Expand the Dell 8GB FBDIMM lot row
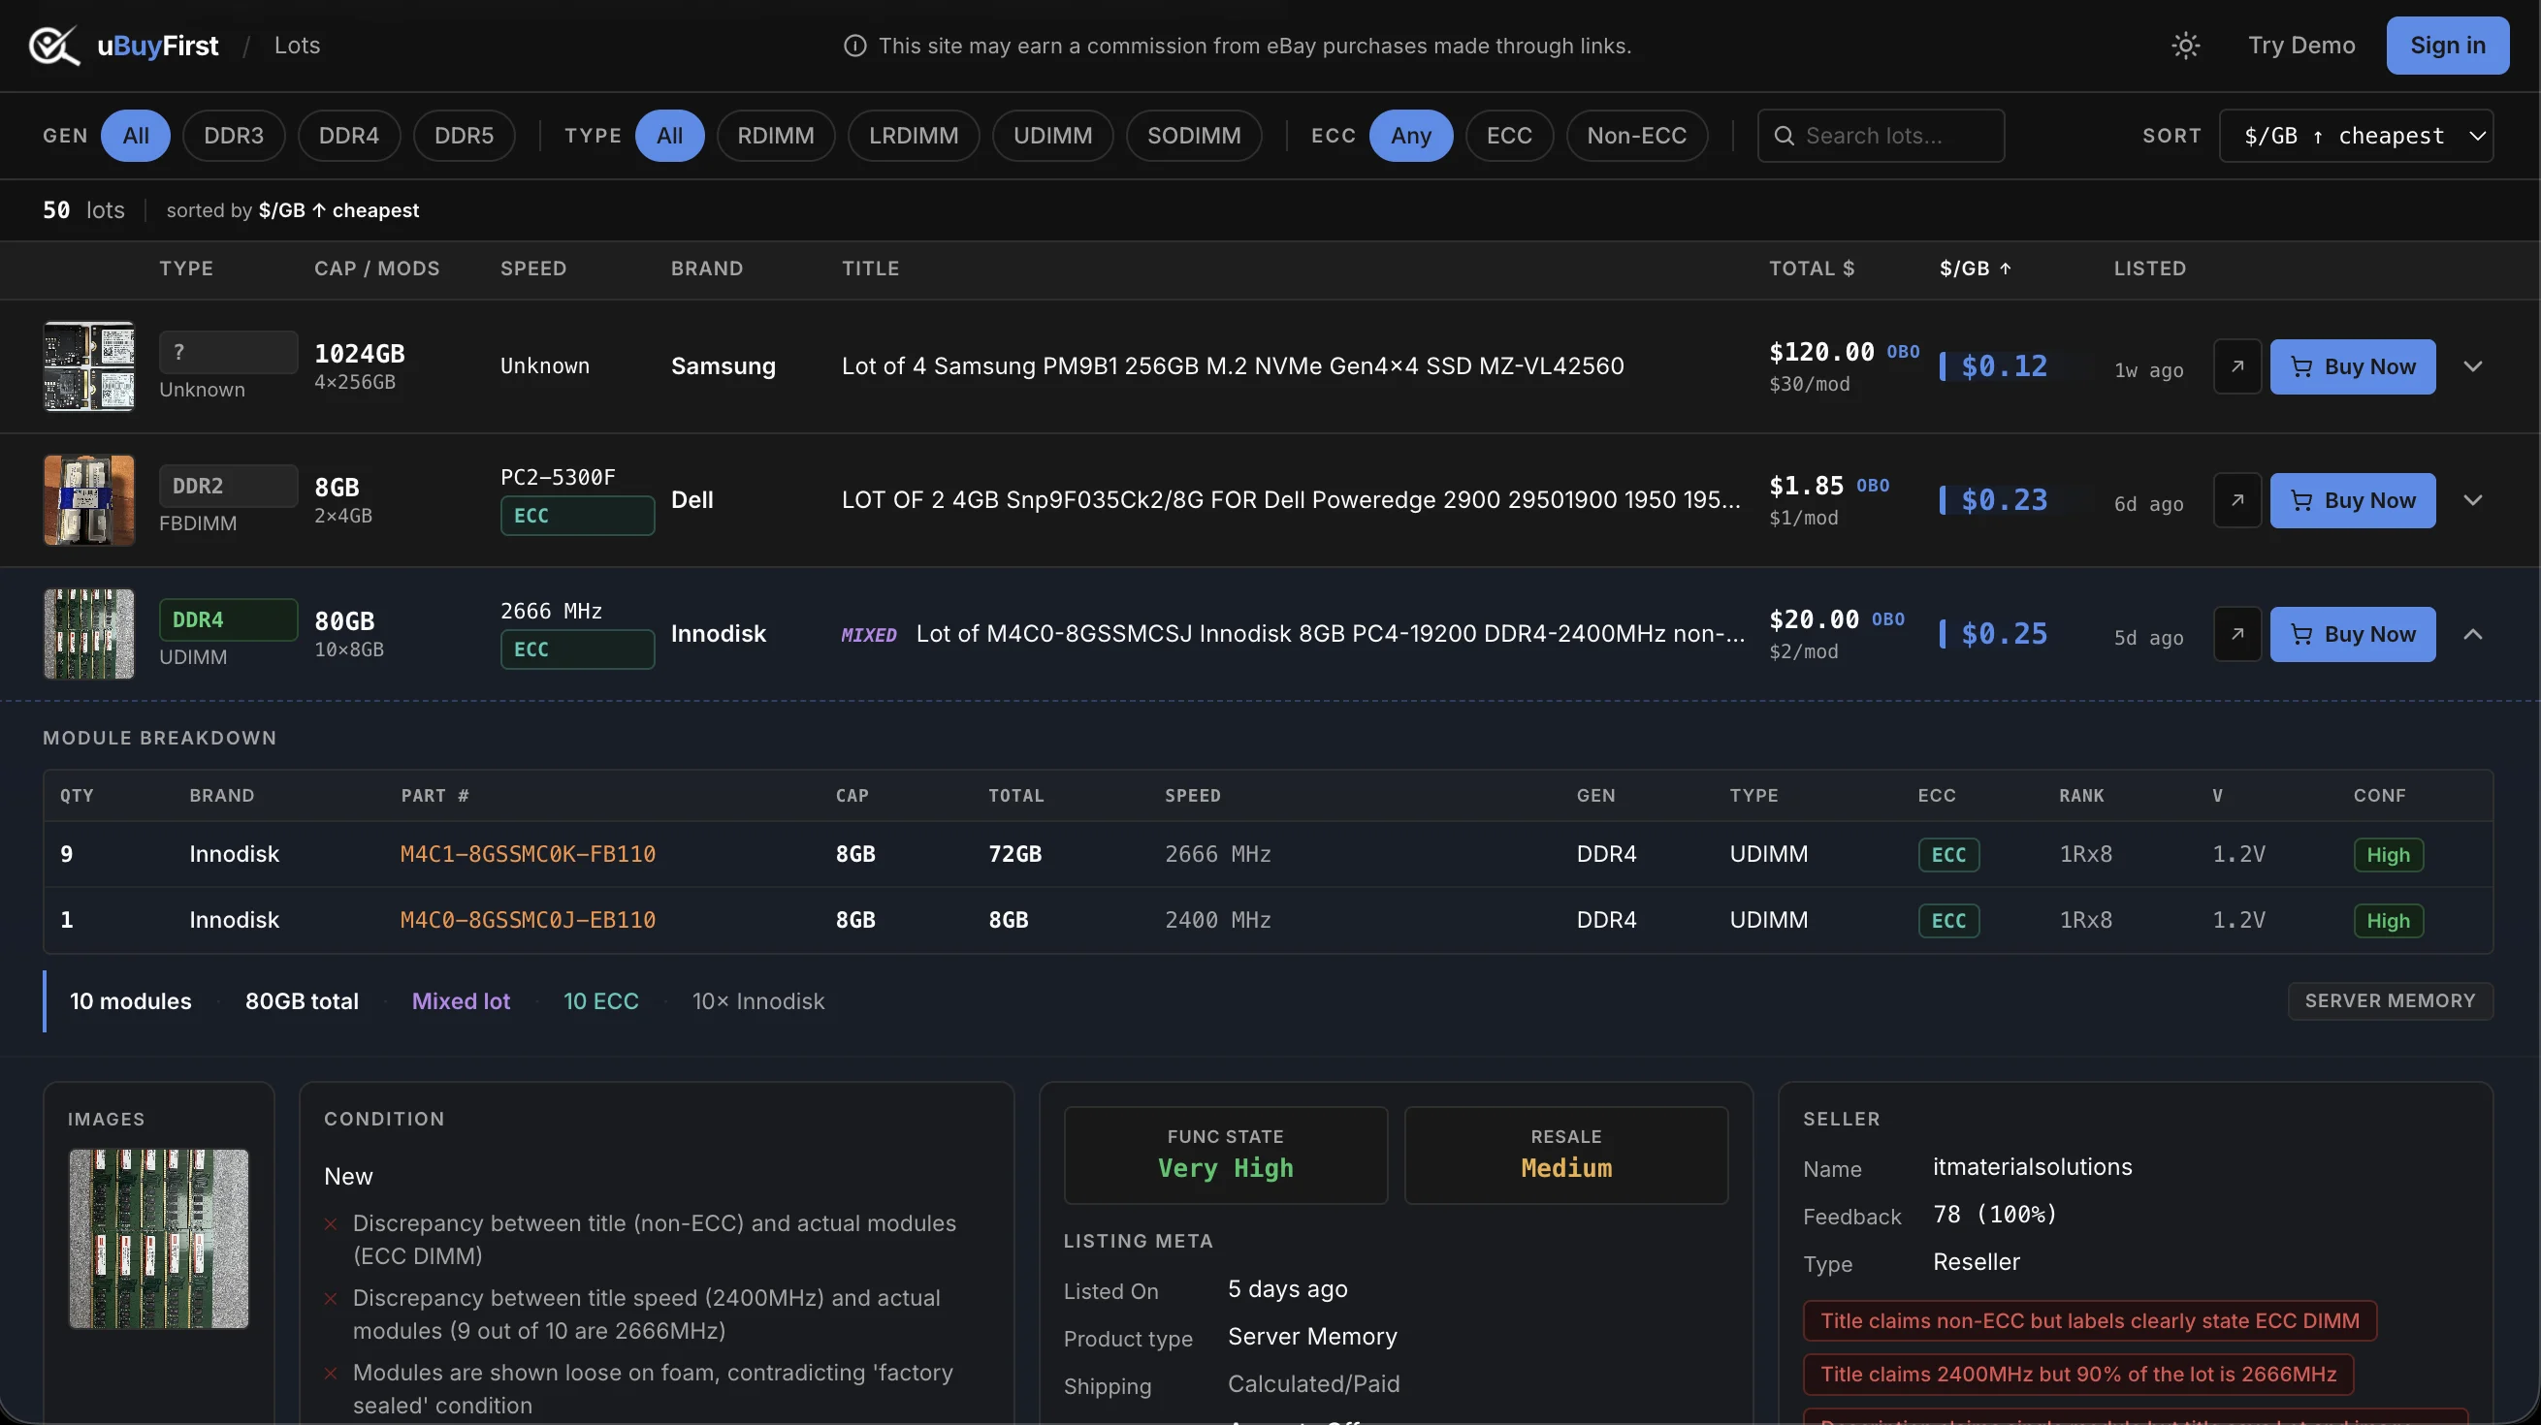This screenshot has height=1425, width=2541. pyautogui.click(x=2473, y=501)
